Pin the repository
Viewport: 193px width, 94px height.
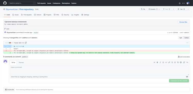(x=143, y=9)
